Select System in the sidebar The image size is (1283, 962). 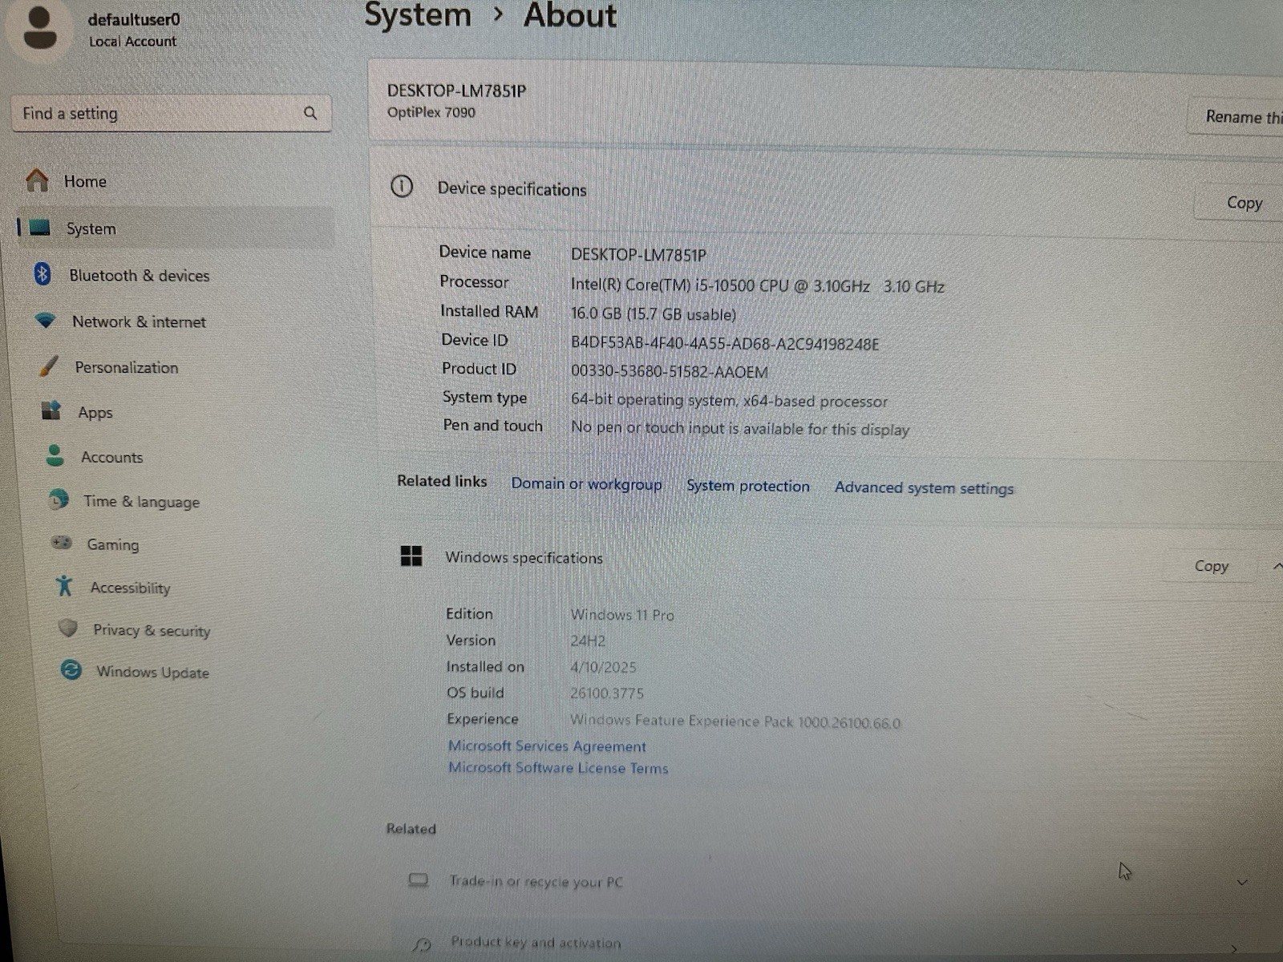tap(175, 228)
